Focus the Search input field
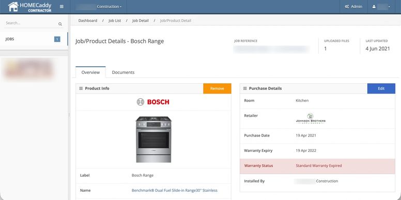The width and height of the screenshot is (401, 200). coord(30,23)
